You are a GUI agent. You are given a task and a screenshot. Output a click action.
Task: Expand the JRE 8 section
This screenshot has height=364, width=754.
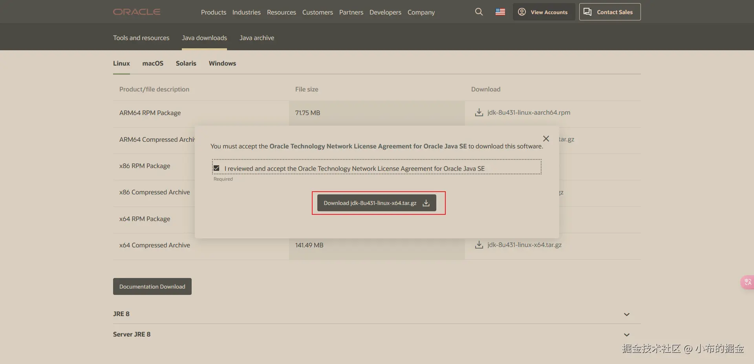tap(377, 314)
